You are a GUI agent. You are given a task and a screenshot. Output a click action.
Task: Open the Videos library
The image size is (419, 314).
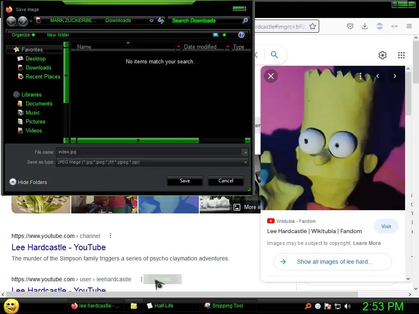coord(34,130)
